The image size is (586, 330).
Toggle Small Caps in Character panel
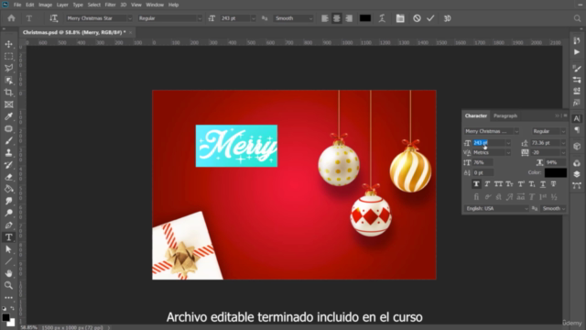[x=510, y=184]
